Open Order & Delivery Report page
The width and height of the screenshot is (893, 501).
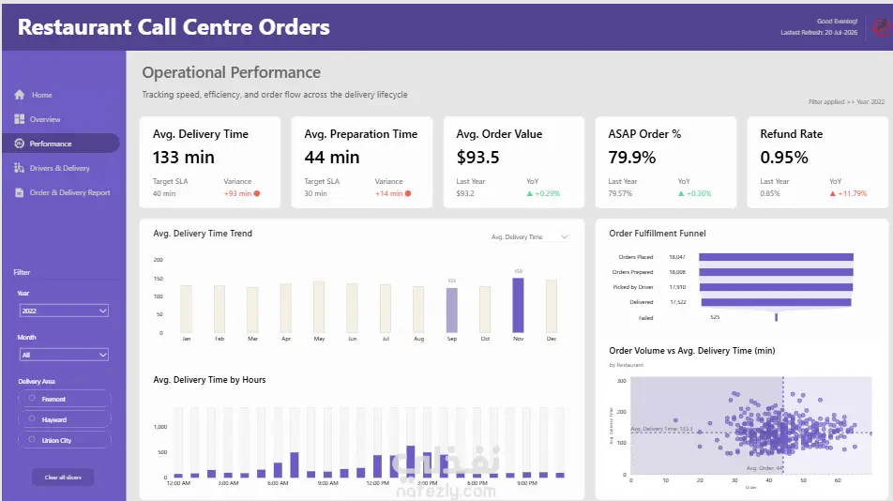tap(70, 192)
